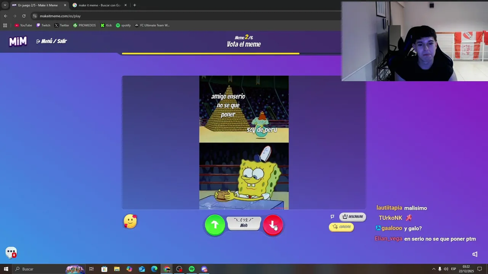Click chat username gaalooo

(x=392, y=228)
